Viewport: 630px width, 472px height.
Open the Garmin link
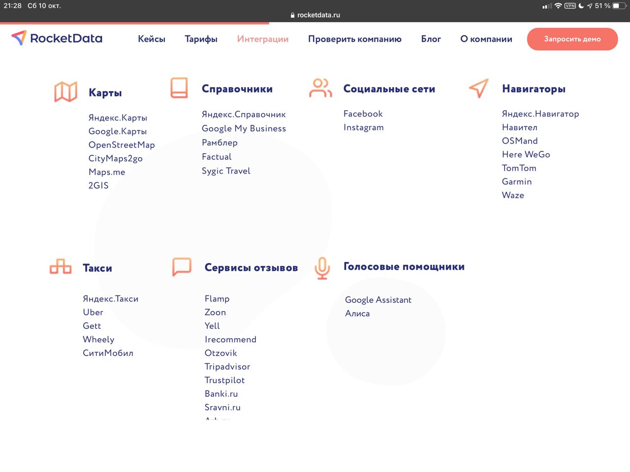point(517,181)
